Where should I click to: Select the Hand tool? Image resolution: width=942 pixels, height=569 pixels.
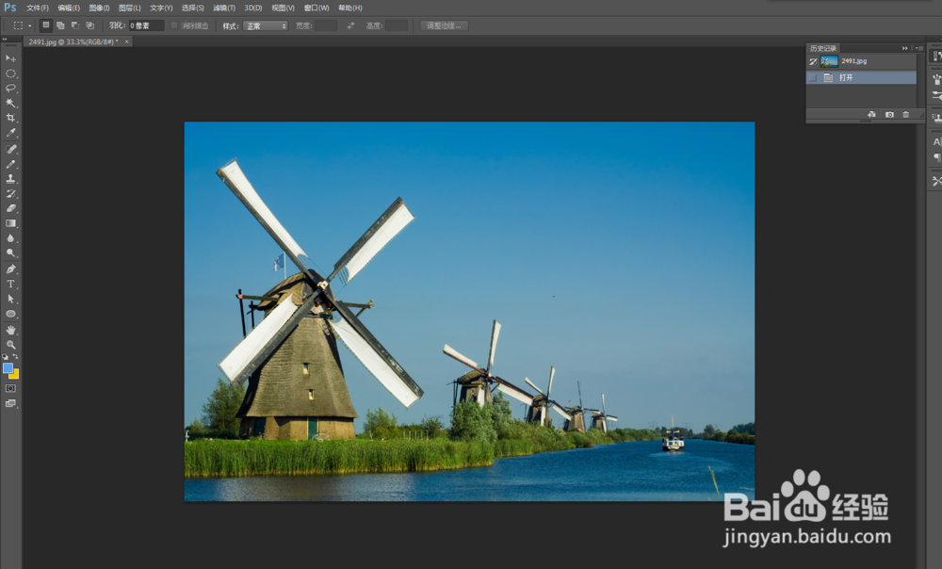tap(10, 330)
